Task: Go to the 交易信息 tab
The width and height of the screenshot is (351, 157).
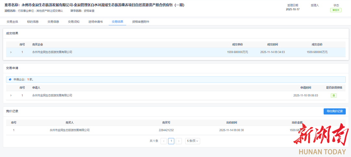Action: (x=53, y=22)
